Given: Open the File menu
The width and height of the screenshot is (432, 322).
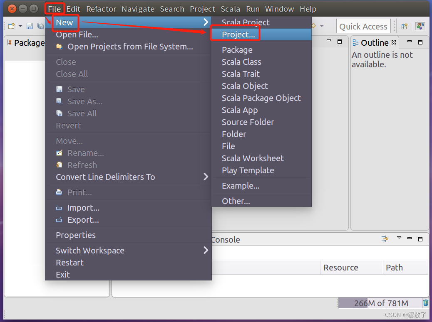Looking at the screenshot, I should pyautogui.click(x=54, y=9).
